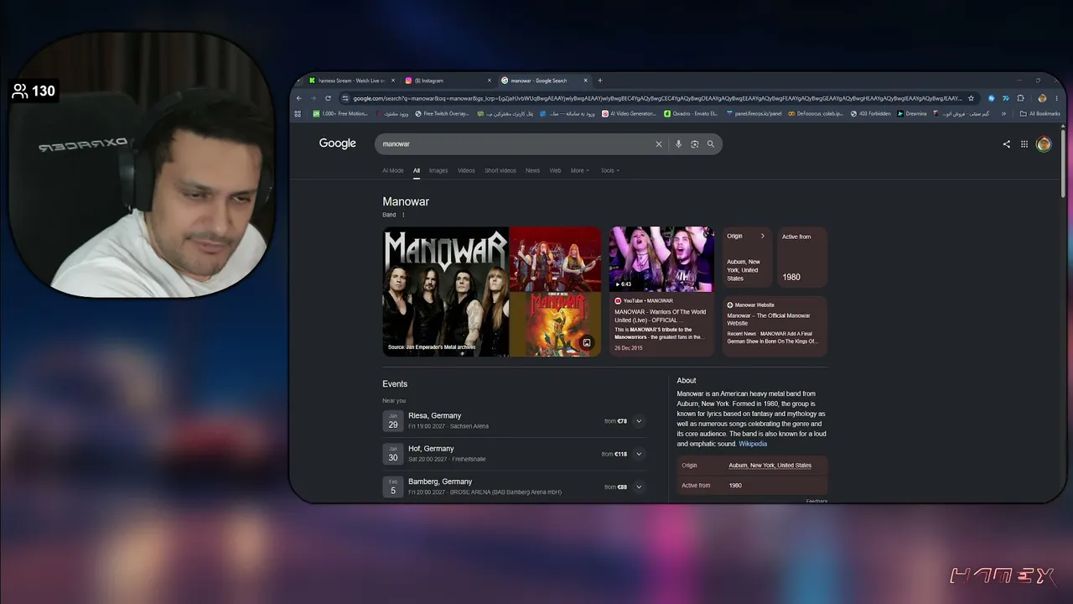Open Google Lens image search icon
Image resolution: width=1073 pixels, height=604 pixels.
click(x=695, y=144)
